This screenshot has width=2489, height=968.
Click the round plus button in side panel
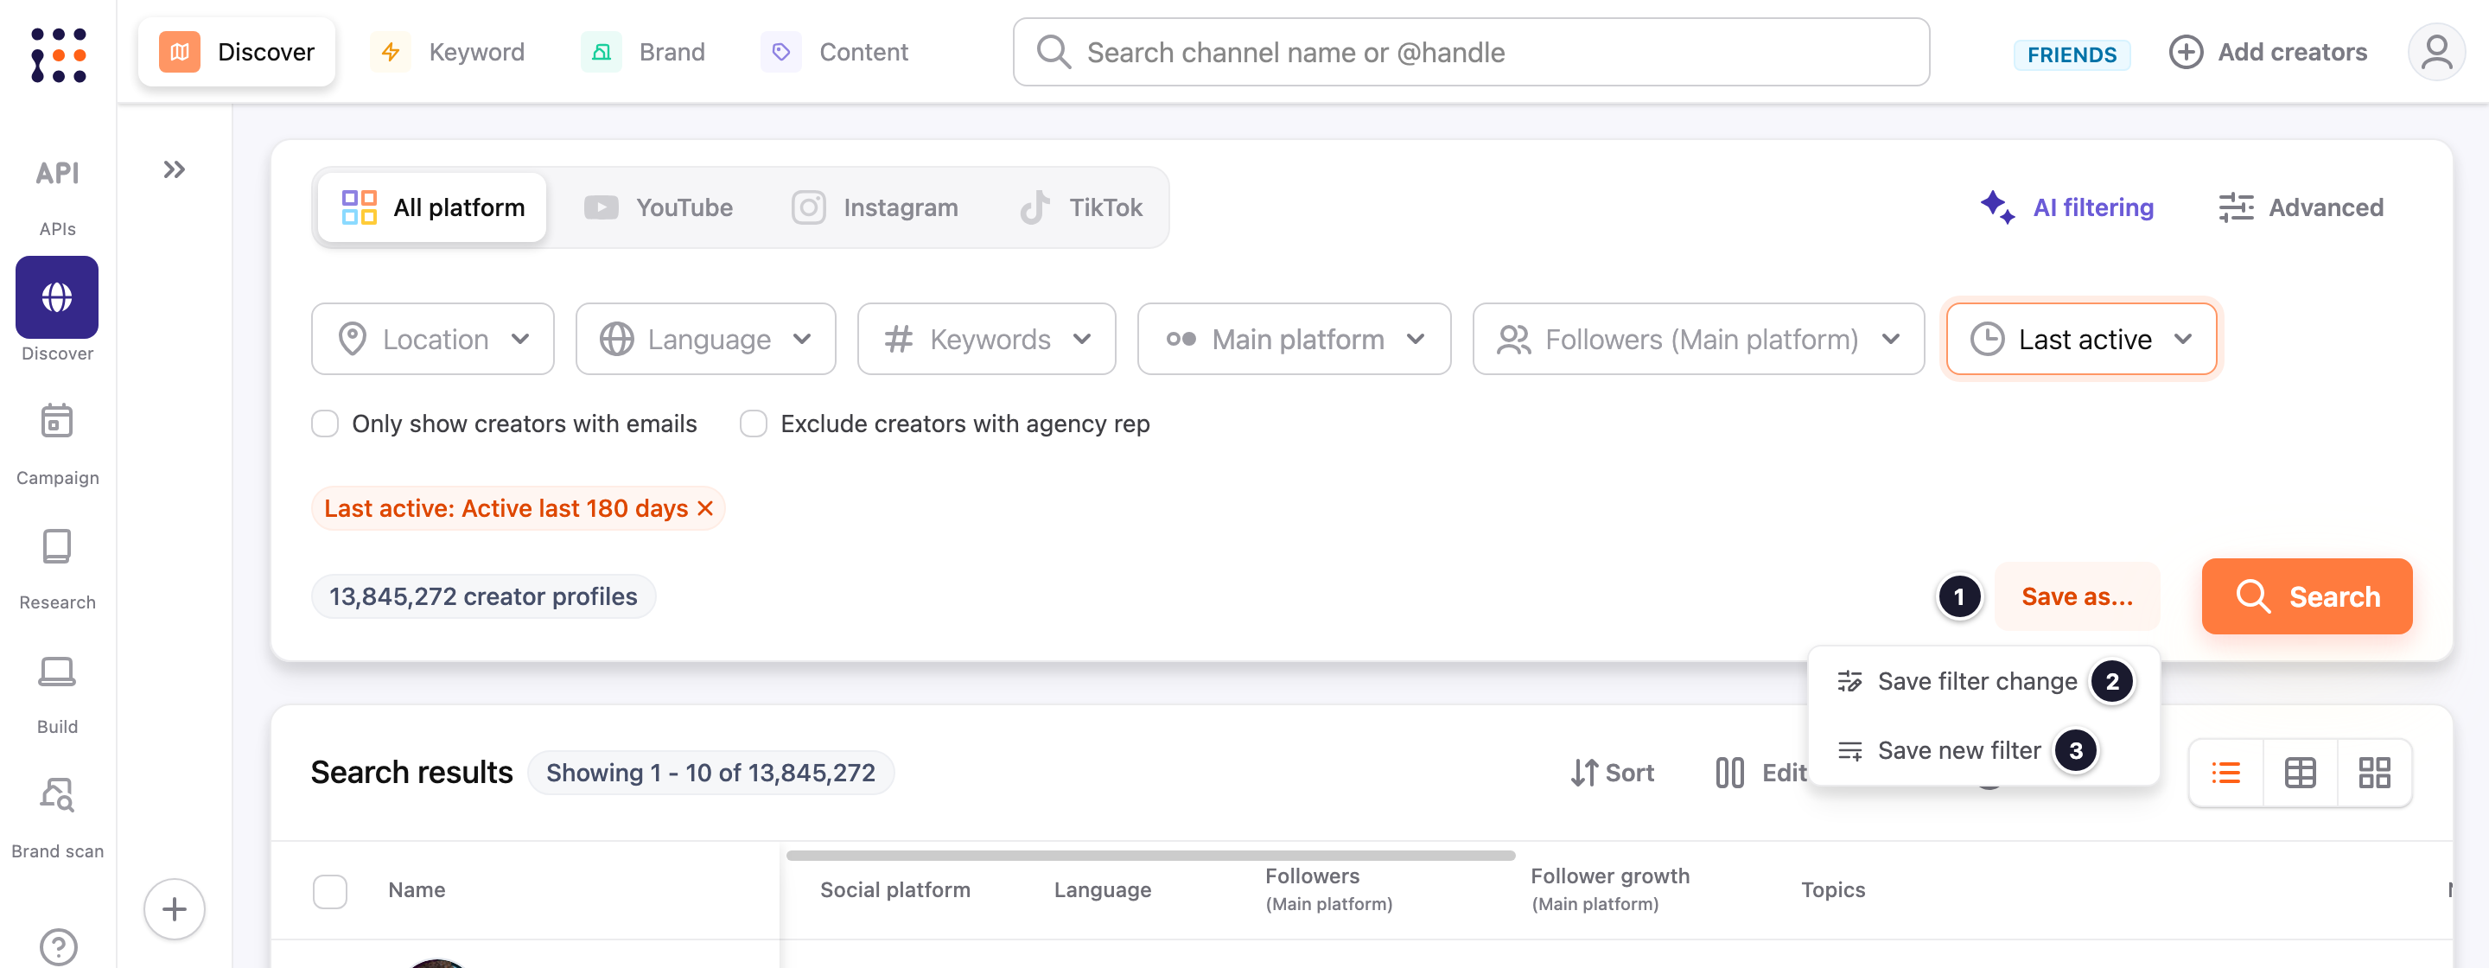coord(175,908)
